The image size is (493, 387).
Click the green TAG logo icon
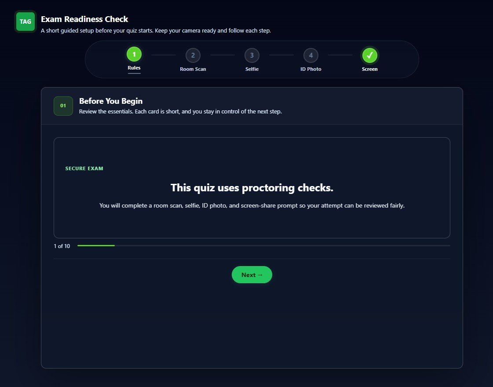(x=26, y=22)
